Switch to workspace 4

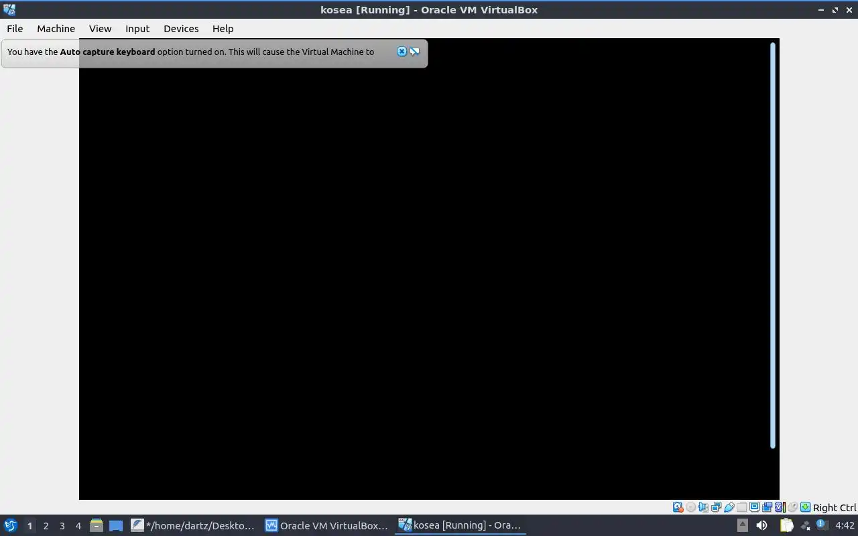78,526
